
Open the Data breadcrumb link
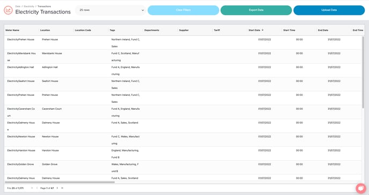point(18,6)
